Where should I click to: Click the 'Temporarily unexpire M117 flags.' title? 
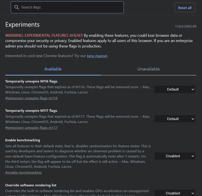(32, 111)
